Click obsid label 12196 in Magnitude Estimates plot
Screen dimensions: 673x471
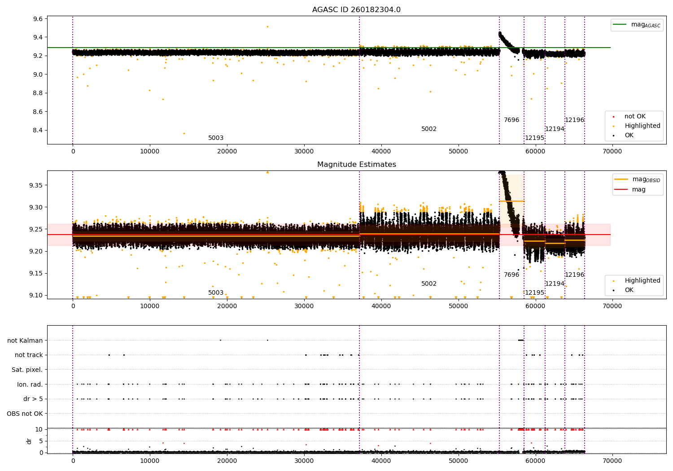[574, 275]
